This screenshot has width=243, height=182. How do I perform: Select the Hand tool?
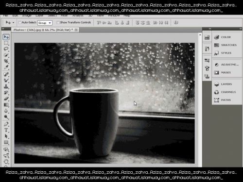tap(6, 161)
